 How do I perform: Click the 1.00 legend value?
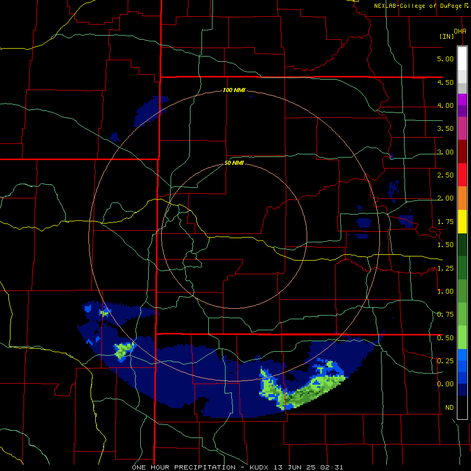pyautogui.click(x=445, y=291)
